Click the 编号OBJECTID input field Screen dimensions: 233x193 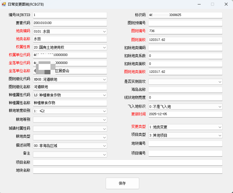coord(70,15)
